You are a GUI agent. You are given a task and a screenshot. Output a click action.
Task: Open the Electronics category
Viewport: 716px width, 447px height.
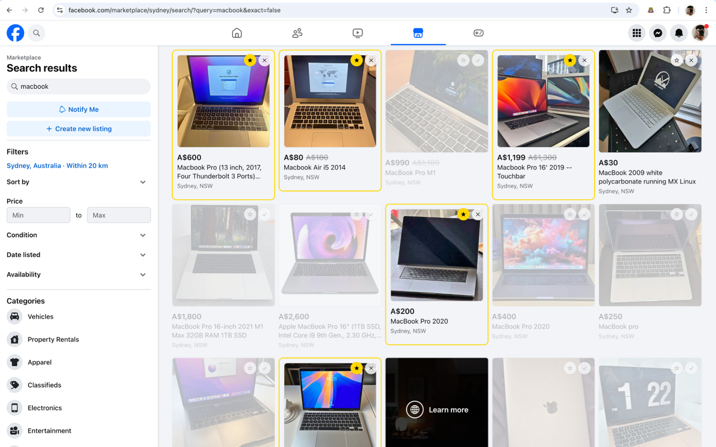point(79,408)
